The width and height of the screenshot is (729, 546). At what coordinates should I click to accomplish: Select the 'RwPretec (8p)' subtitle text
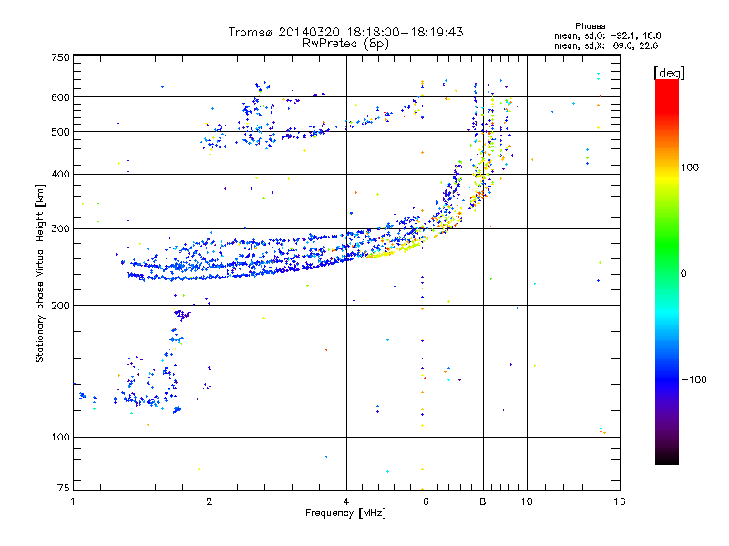345,44
